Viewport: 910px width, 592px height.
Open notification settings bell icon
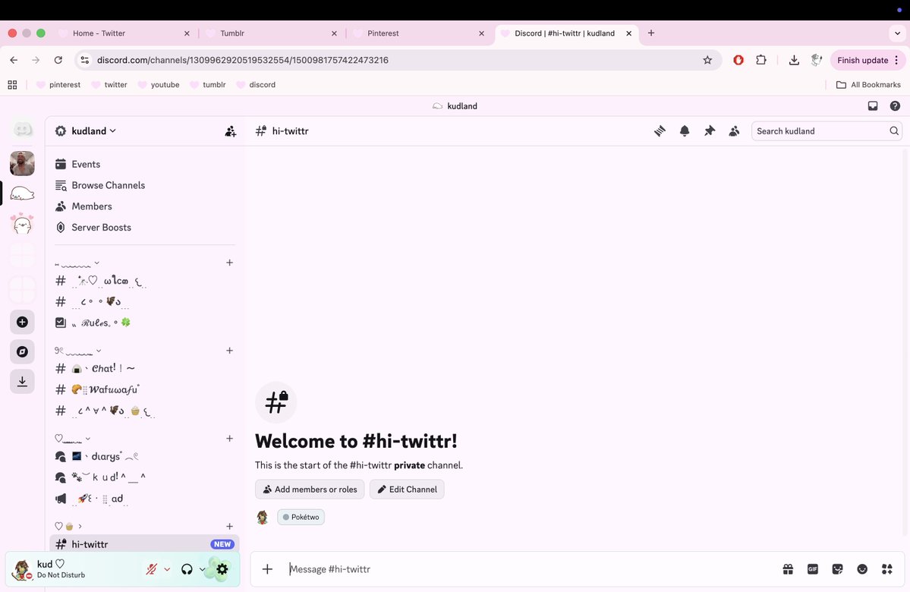tap(685, 131)
